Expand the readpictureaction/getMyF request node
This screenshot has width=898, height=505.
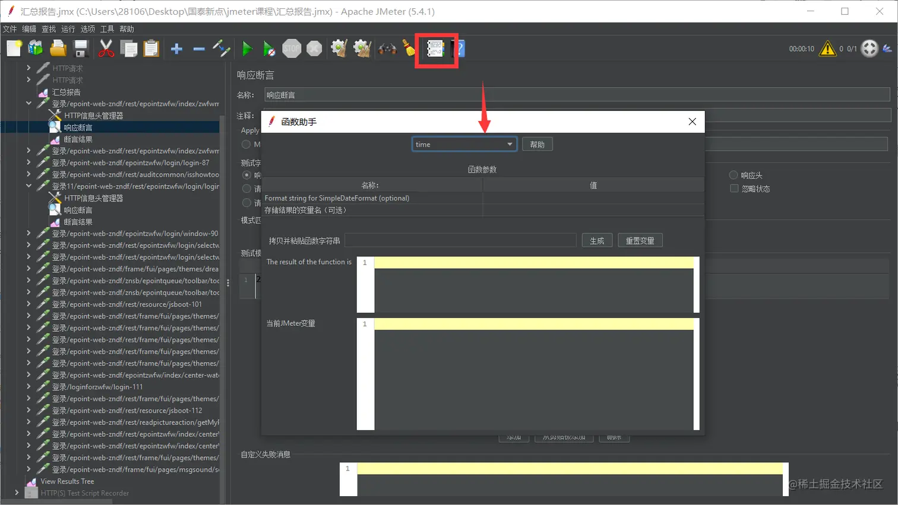pyautogui.click(x=29, y=422)
